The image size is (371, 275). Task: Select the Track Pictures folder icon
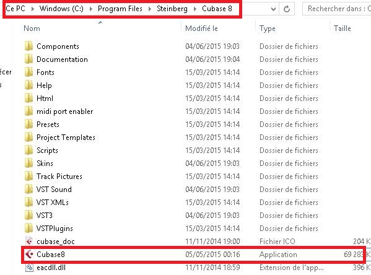click(28, 177)
